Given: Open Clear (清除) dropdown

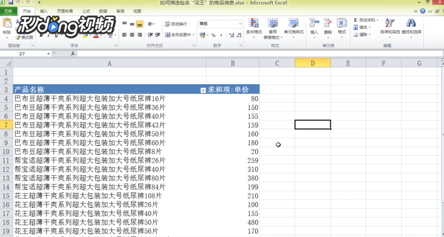Looking at the screenshot, I should coord(362,35).
